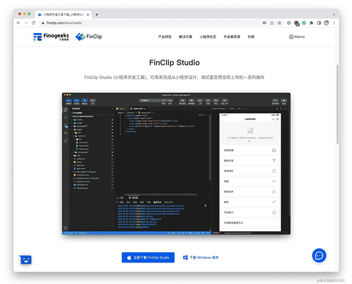The image size is (352, 284).
Task: Click the page vertical scrollbar
Action: tap(337, 105)
